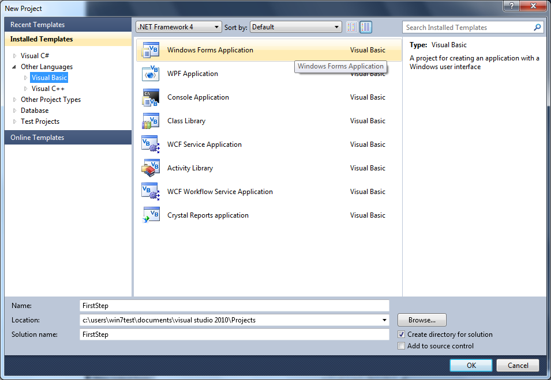This screenshot has height=380, width=551.
Task: Click the WCF Workflow Service Application icon
Action: [151, 192]
